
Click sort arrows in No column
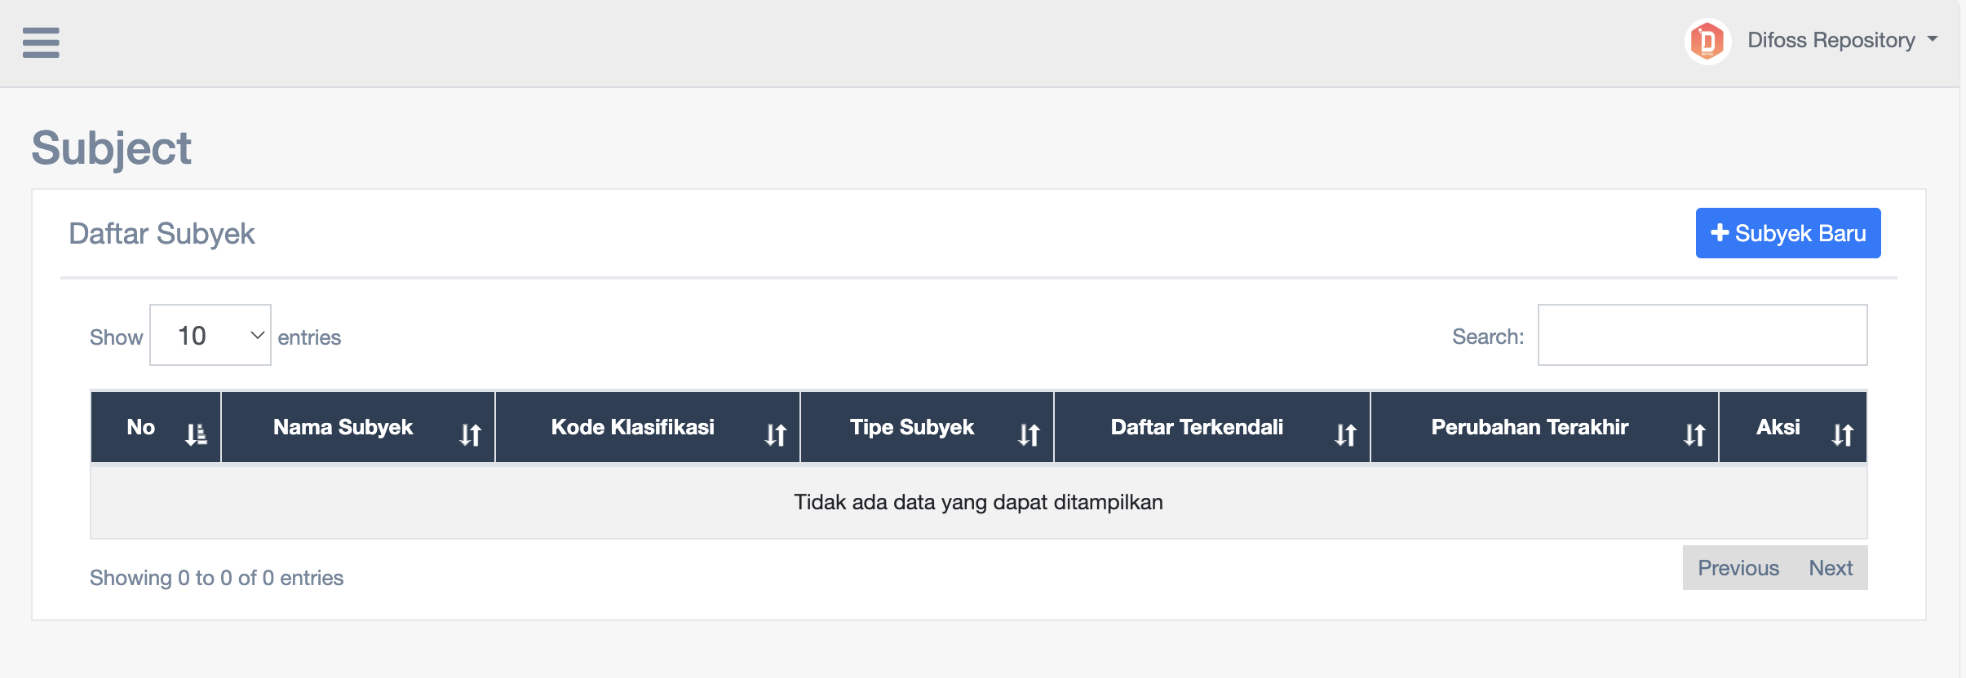pyautogui.click(x=196, y=434)
